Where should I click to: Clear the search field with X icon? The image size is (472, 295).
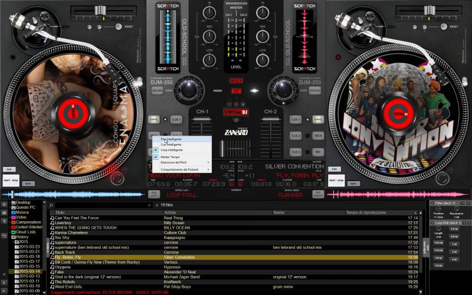149,205
